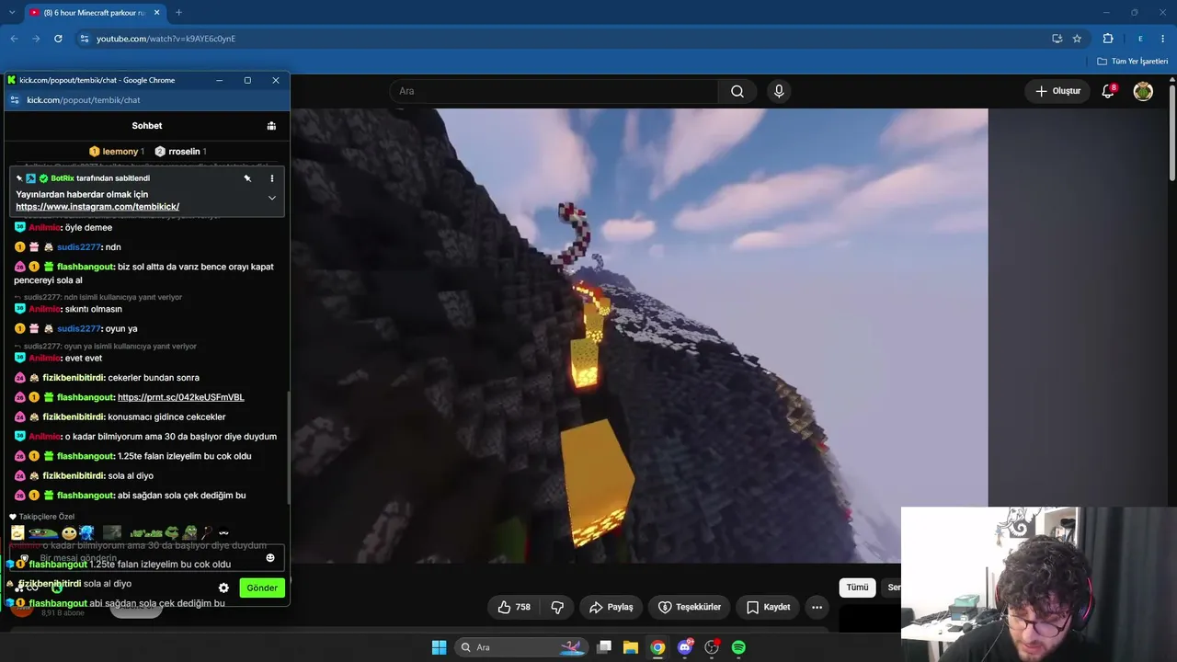Insert the yellow smiley follower emote
This screenshot has height=662, width=1177.
click(x=69, y=532)
